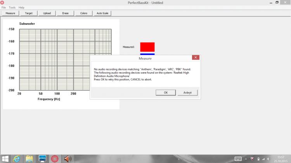Click the battery tray icon
Viewport: 291px width, 163px height.
pos(258,159)
